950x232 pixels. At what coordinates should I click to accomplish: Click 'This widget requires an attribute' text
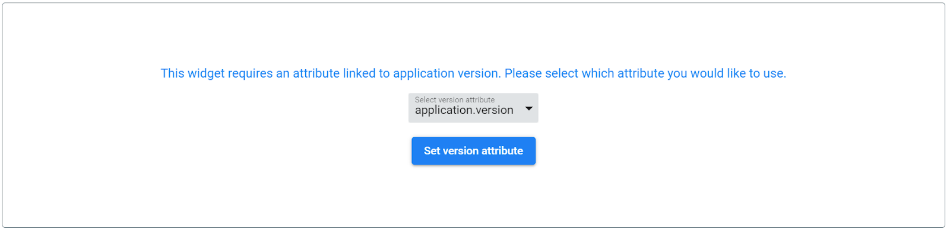[250, 73]
